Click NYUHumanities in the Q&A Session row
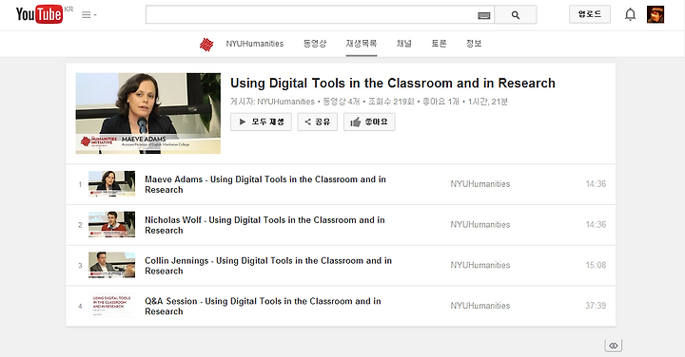This screenshot has height=357, width=685. 480,306
